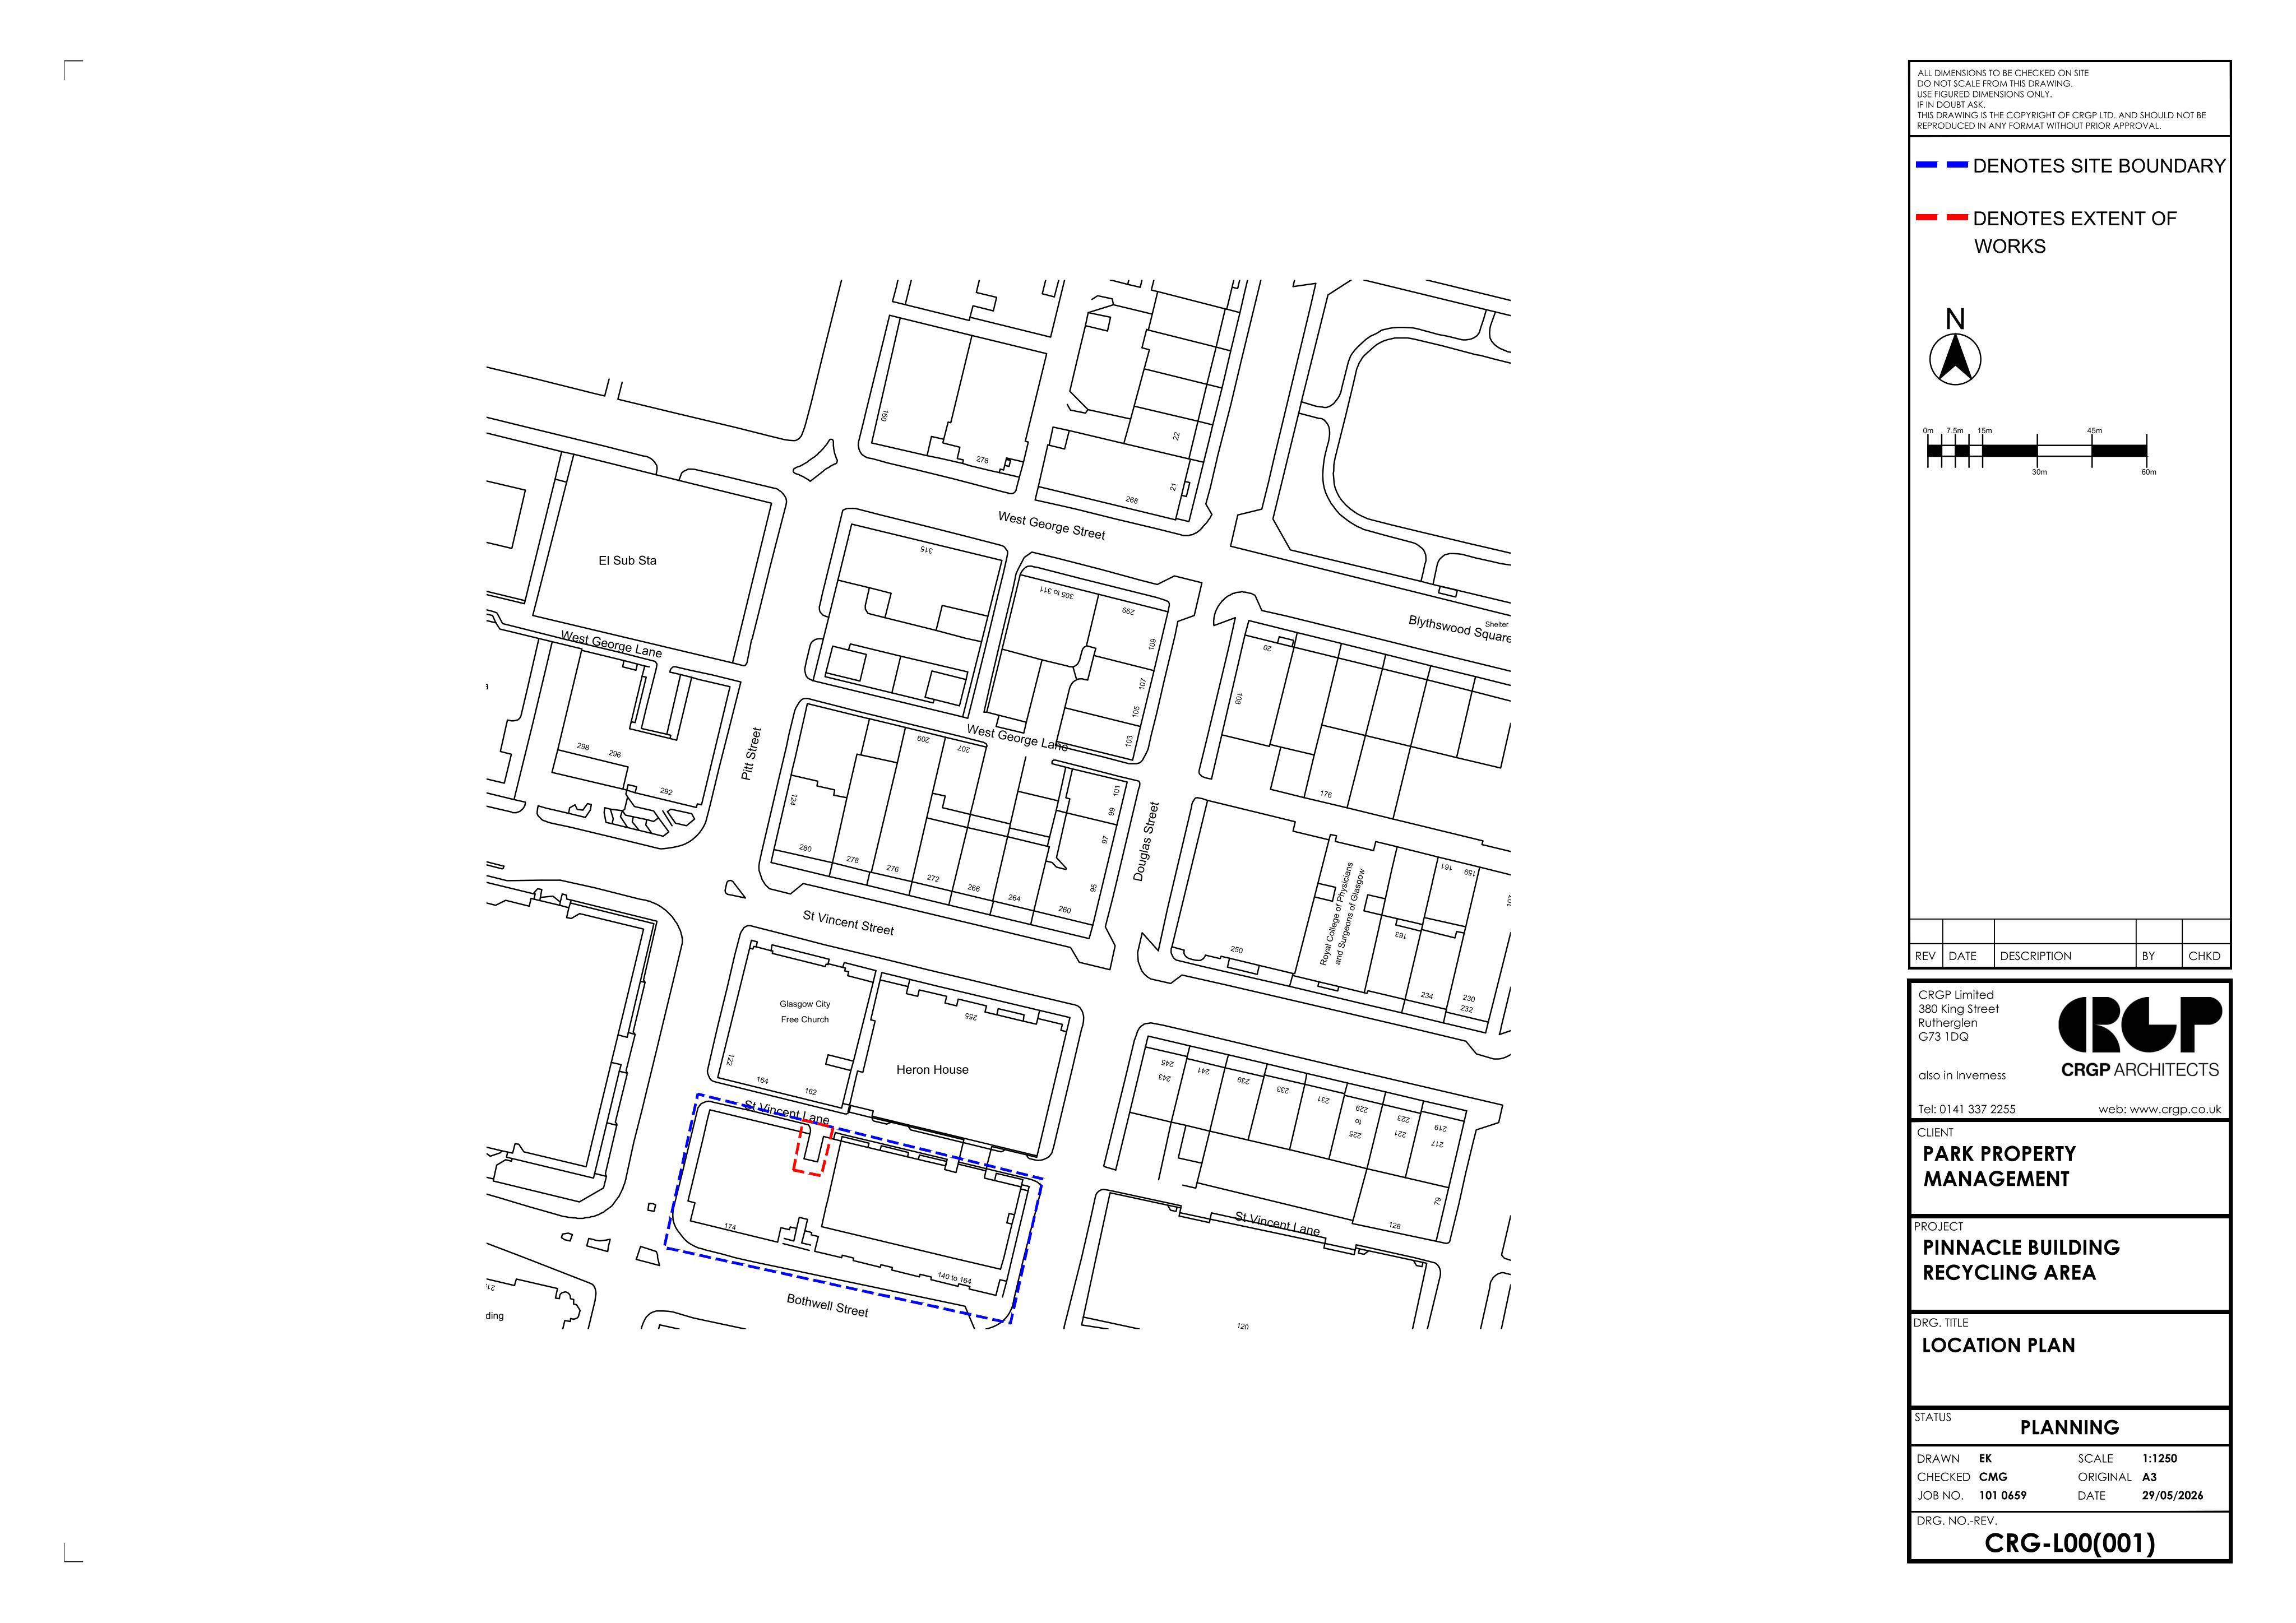2296x1623 pixels.
Task: Click the 'DENOTES SITE BOUNDARY' legend text
Action: pos(2099,166)
